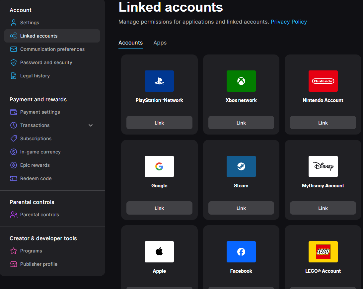Open Subscriptions in the sidebar
The image size is (363, 289).
52,139
